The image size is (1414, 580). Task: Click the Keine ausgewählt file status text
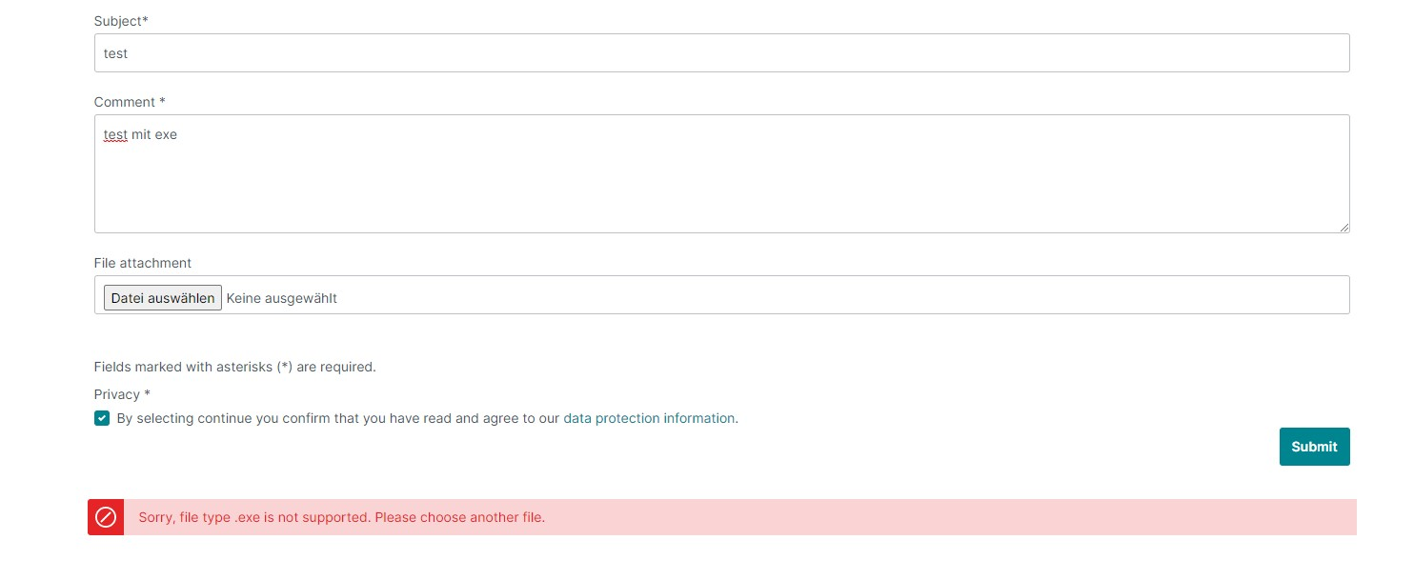click(x=281, y=298)
